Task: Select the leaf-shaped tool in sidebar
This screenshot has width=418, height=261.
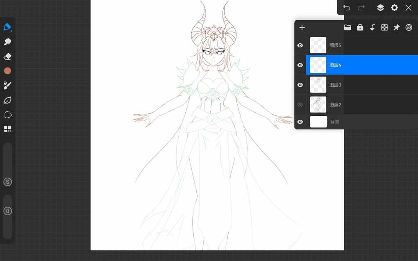Action: [7, 100]
